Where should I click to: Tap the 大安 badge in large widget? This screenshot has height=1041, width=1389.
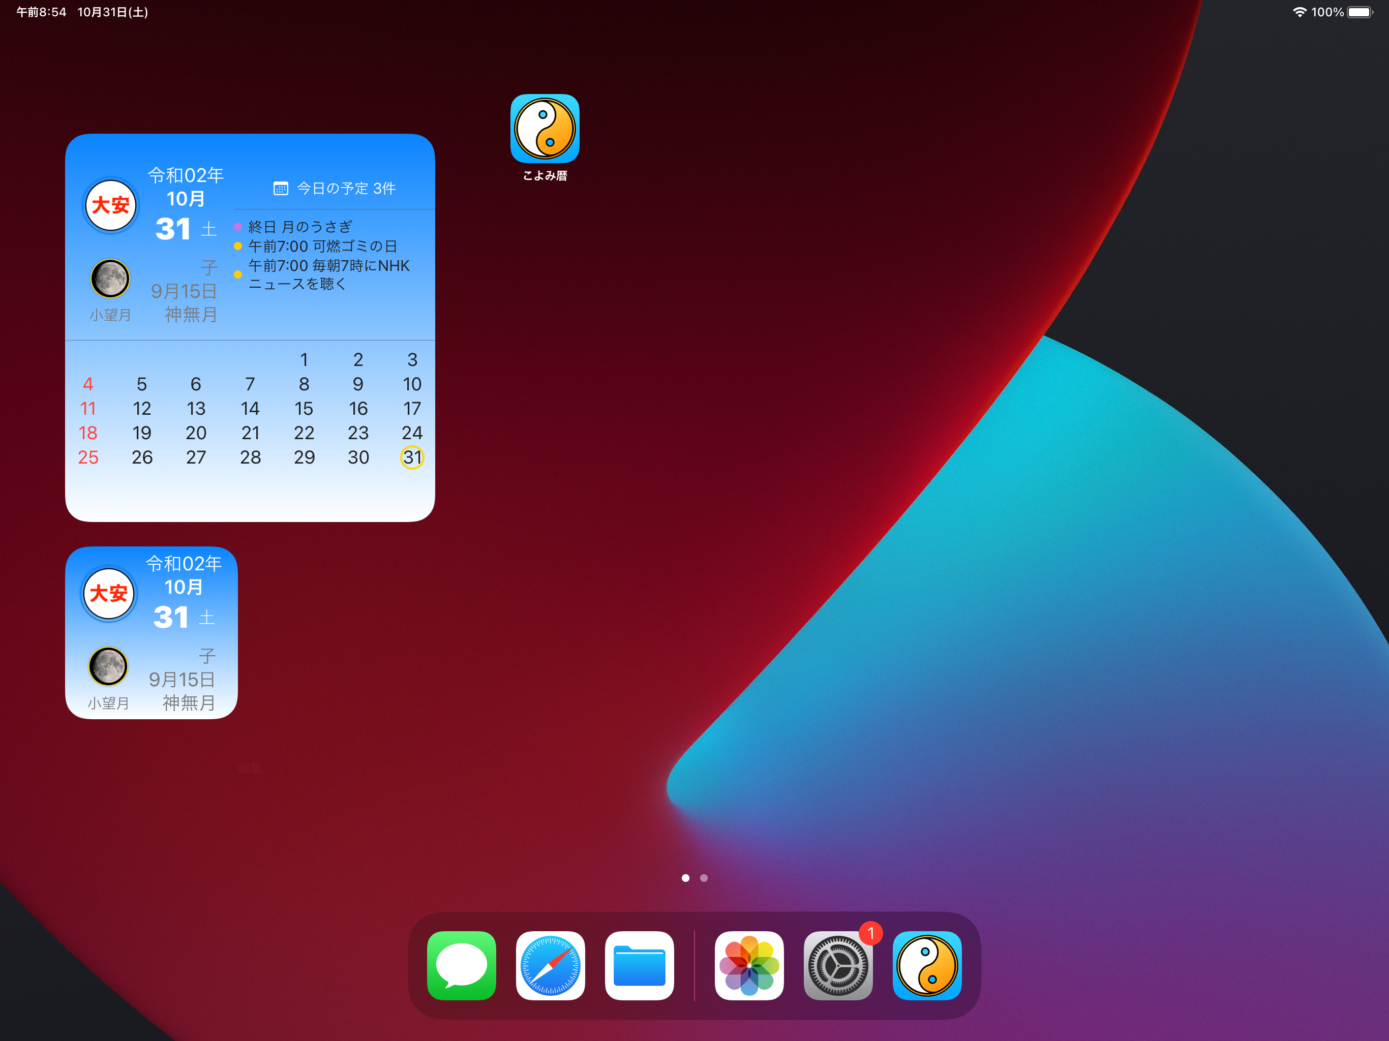(x=110, y=205)
